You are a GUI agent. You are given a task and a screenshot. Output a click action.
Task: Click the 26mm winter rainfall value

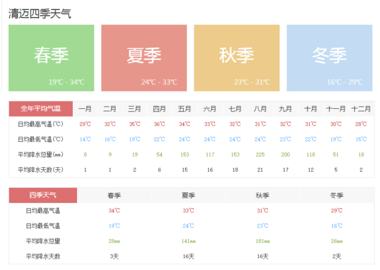(x=337, y=241)
